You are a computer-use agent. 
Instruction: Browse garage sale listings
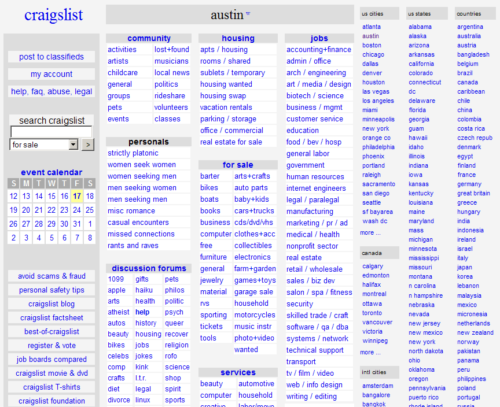pos(253,292)
